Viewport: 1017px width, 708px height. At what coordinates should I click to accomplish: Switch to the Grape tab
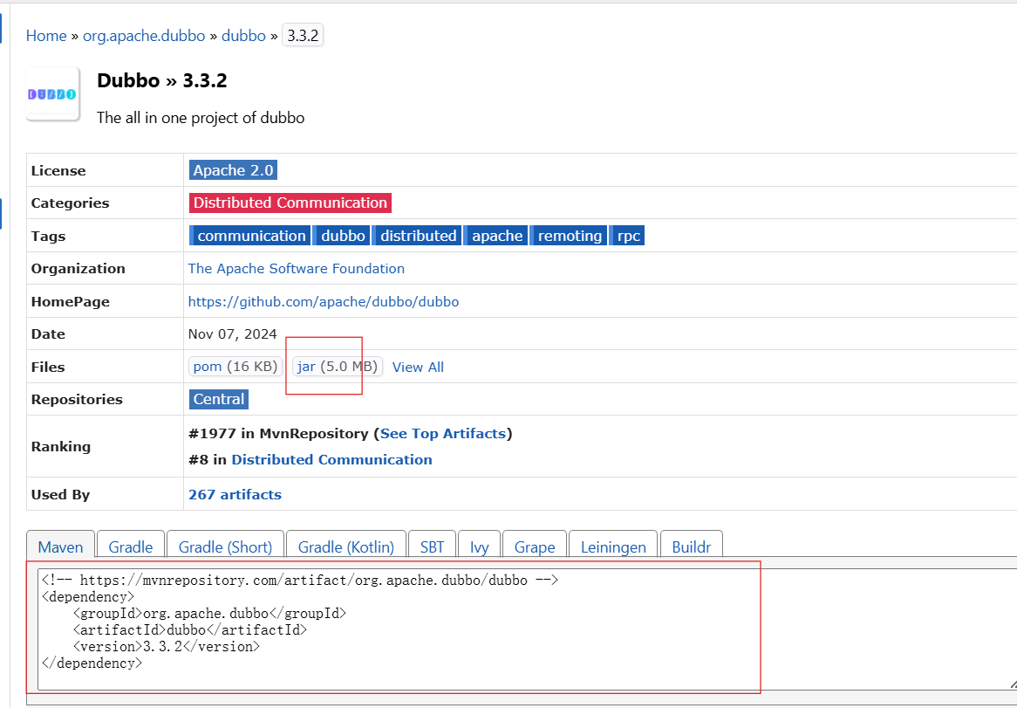(x=535, y=546)
